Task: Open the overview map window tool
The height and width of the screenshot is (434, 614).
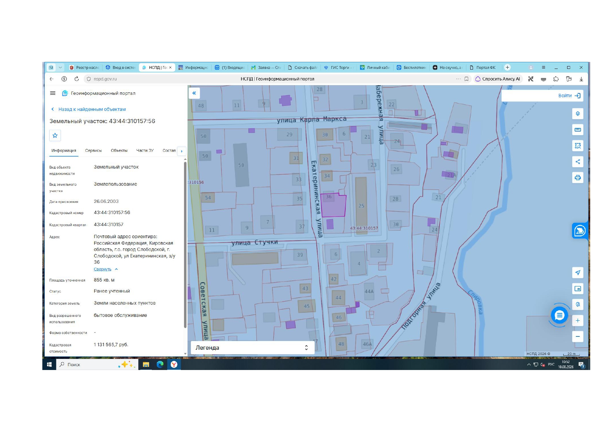Action: [x=578, y=289]
